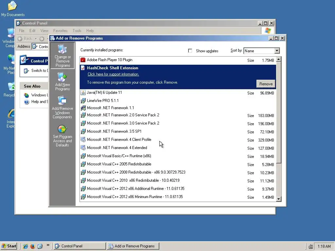The image size is (335, 251).
Task: Open Edit menu in Control Panel
Action: click(32, 31)
